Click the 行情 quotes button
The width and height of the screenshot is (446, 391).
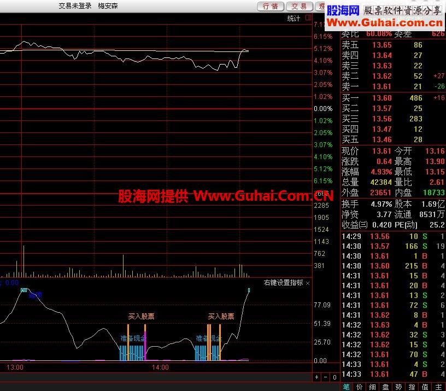[x=271, y=6]
